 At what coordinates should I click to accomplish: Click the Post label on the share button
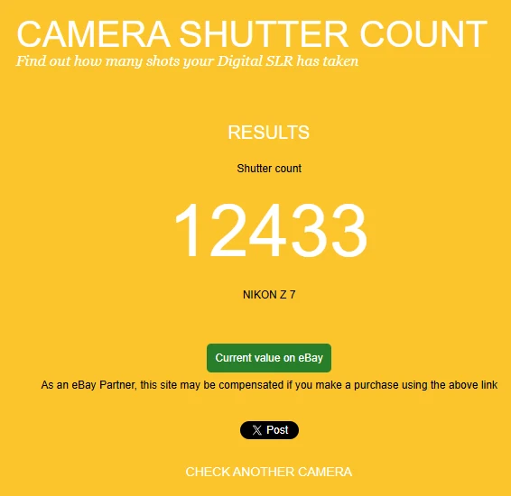pos(277,430)
